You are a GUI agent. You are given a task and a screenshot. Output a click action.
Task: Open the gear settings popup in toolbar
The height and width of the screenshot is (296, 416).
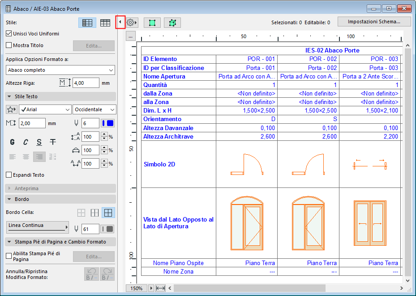(x=132, y=22)
